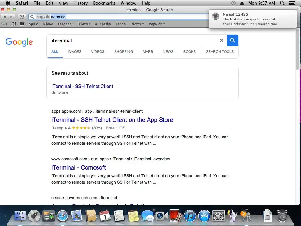Click the menu bar clock Mon 9:57 AM

tap(261, 3)
